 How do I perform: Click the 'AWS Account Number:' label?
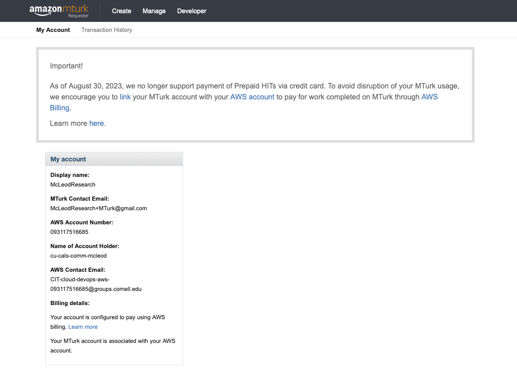click(x=82, y=223)
